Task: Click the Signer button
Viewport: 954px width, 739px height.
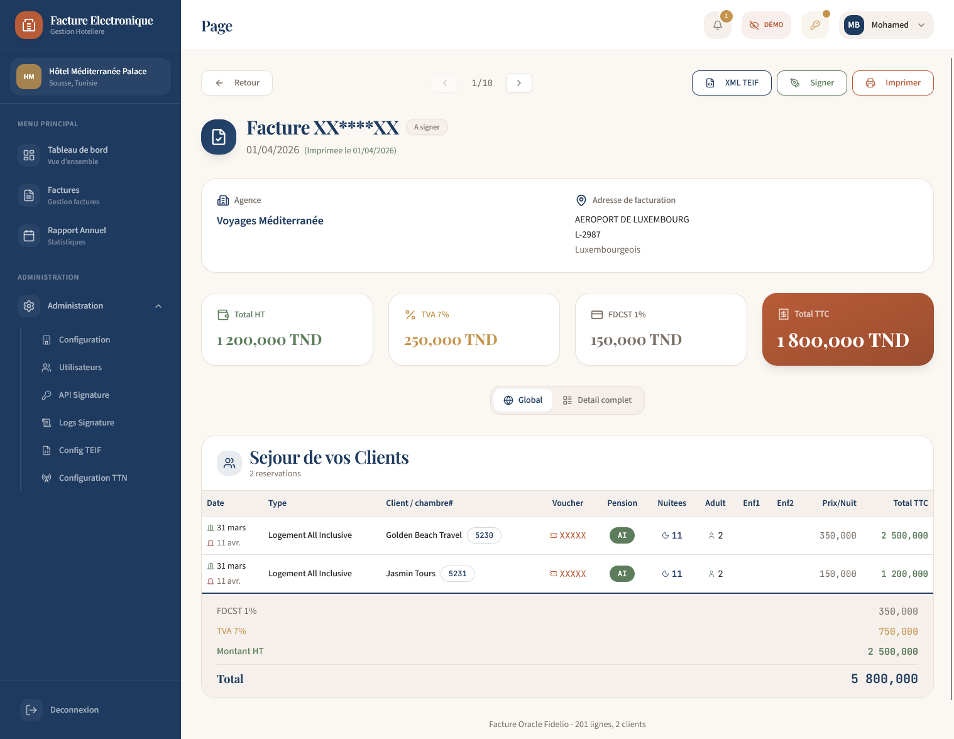Action: pos(811,83)
